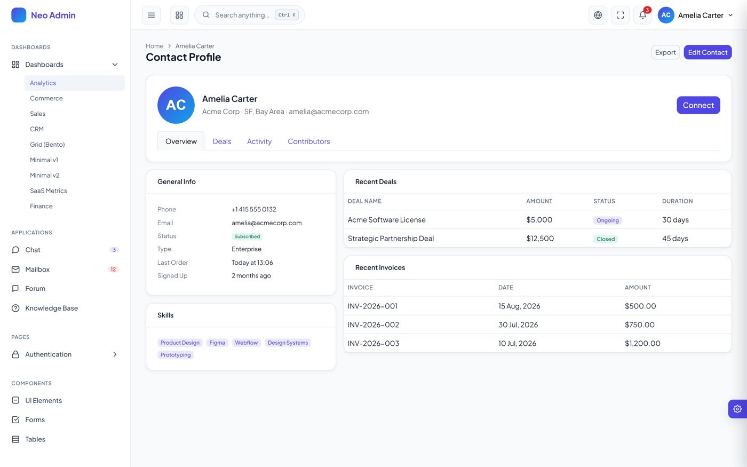Viewport: 747px width, 467px height.
Task: Click the Product Design skill tag
Action: (180, 343)
